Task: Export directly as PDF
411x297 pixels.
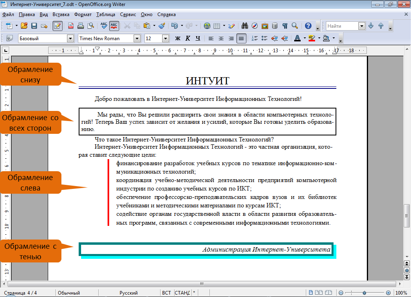Action: point(71,26)
